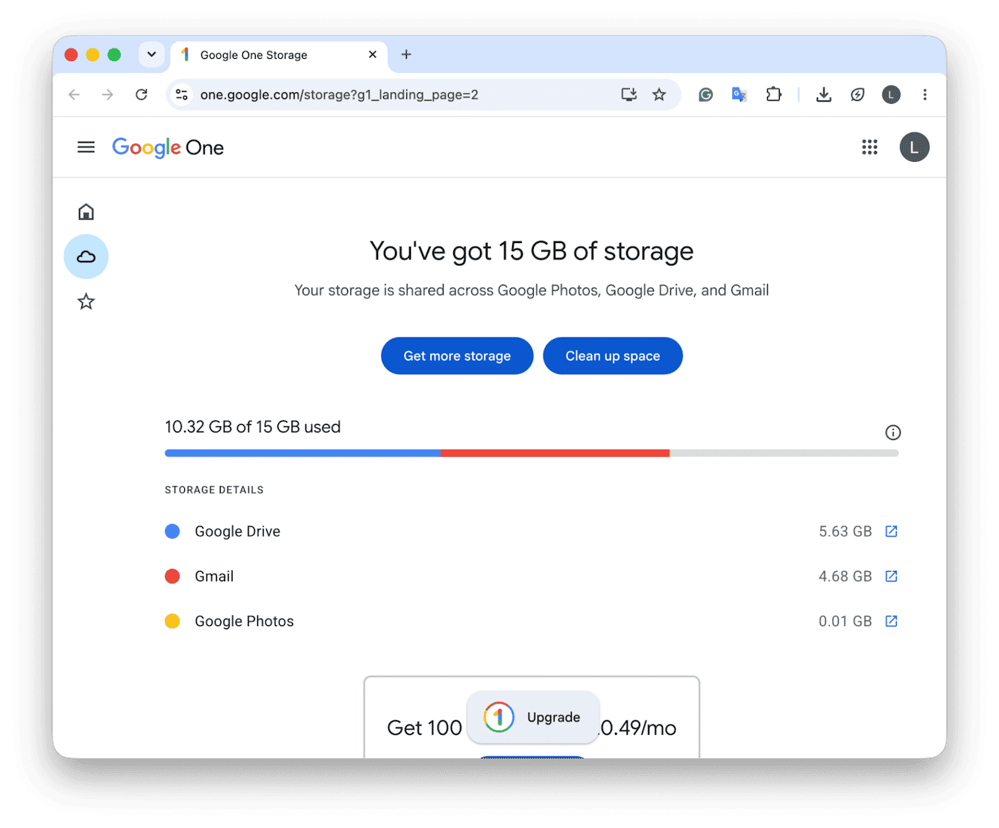Click the address bar URL

(x=339, y=95)
